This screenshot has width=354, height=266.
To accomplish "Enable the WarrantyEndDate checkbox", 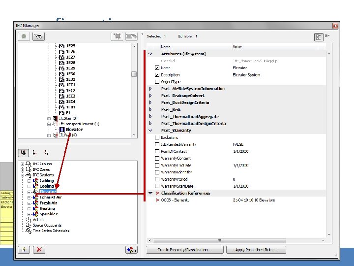I will pyautogui.click(x=157, y=166).
